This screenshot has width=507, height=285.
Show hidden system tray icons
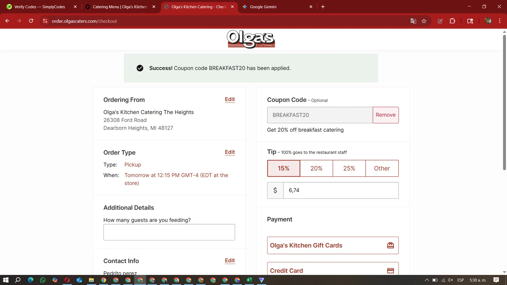pos(427,280)
